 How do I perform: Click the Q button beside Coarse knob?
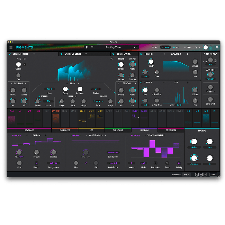coord(25,65)
